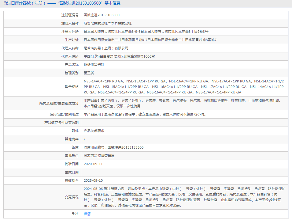Click remark 原注册证编号：国械注进20153153500
This screenshot has height=220, width=292.
click(114, 147)
